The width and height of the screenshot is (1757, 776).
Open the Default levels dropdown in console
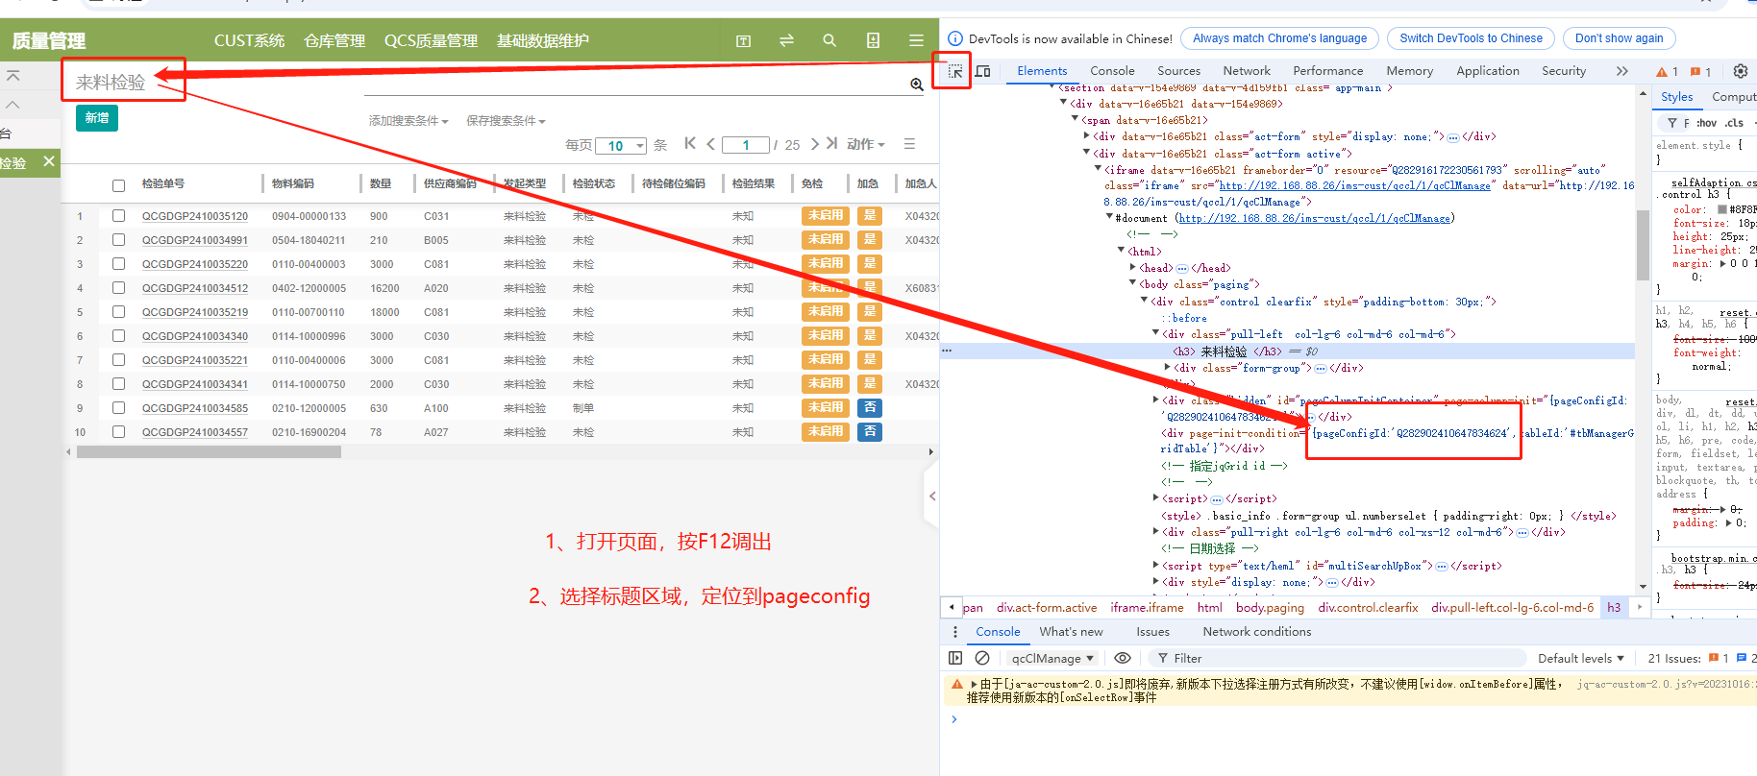coord(1581,658)
